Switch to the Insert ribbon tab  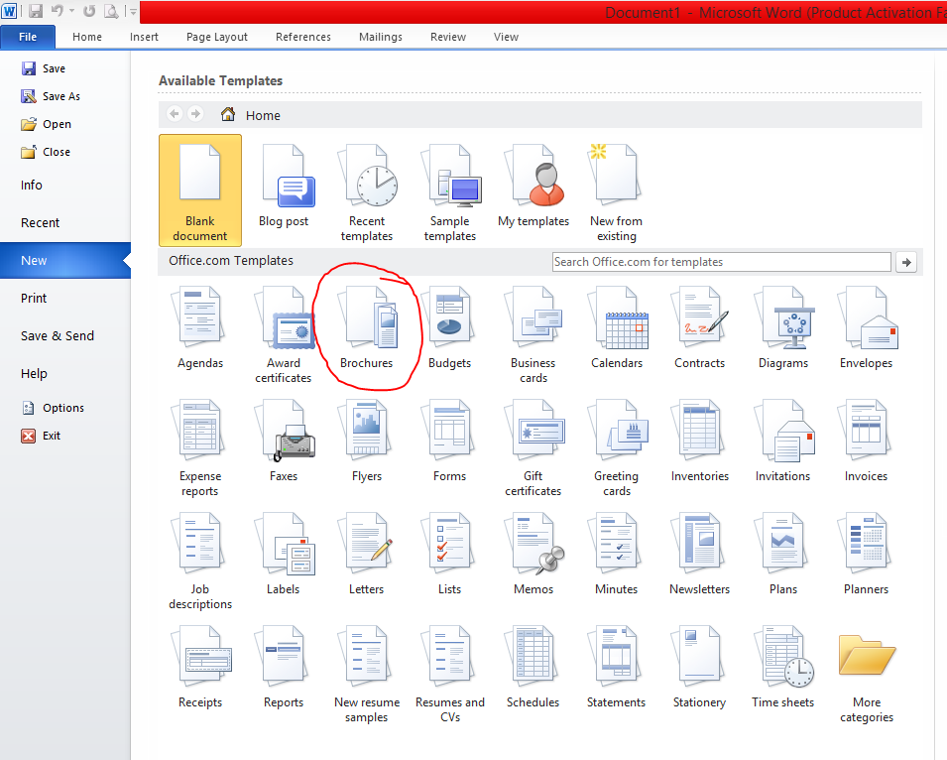click(144, 37)
